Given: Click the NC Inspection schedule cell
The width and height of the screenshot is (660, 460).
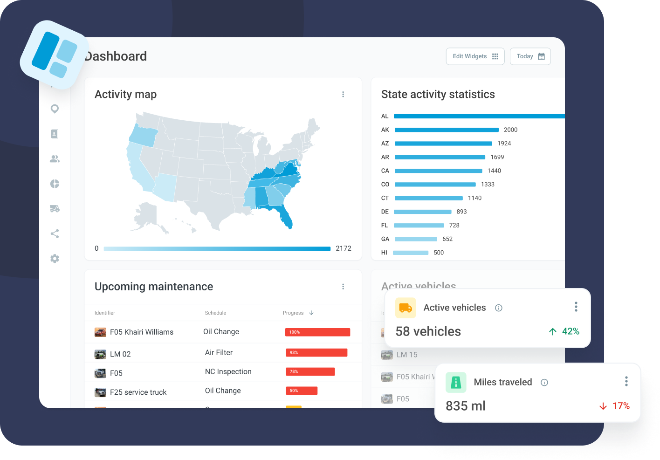Looking at the screenshot, I should pos(228,371).
